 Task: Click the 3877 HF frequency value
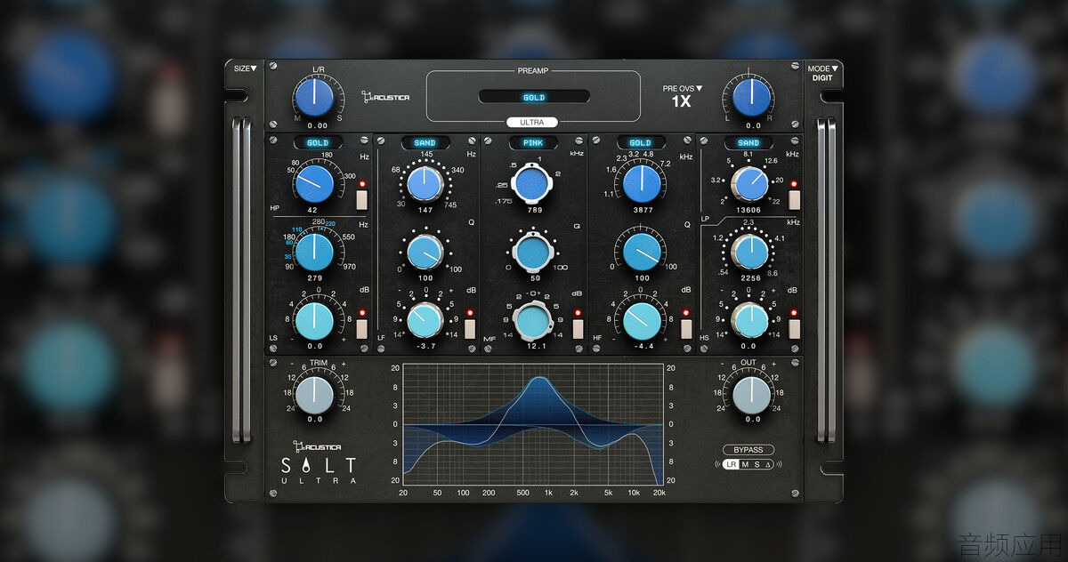(x=642, y=211)
